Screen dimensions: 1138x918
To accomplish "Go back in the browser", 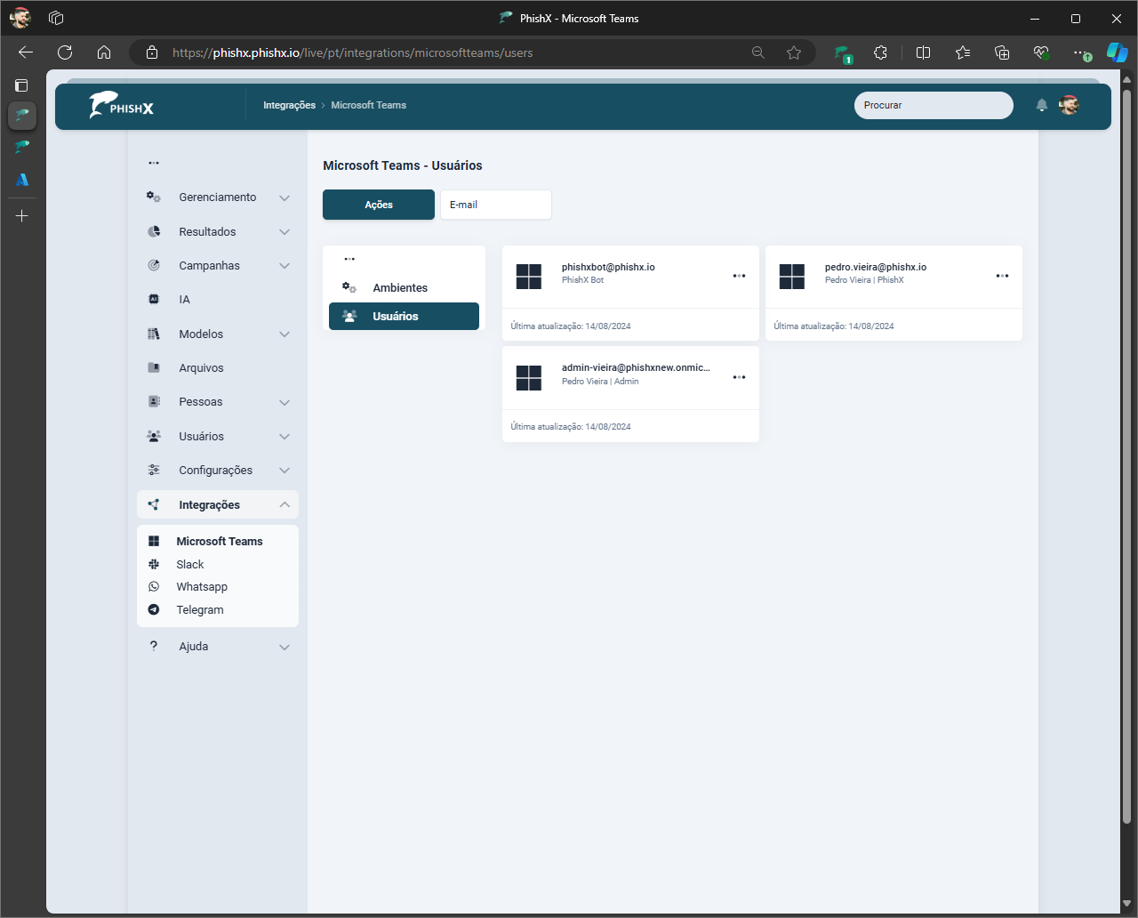I will click(26, 52).
